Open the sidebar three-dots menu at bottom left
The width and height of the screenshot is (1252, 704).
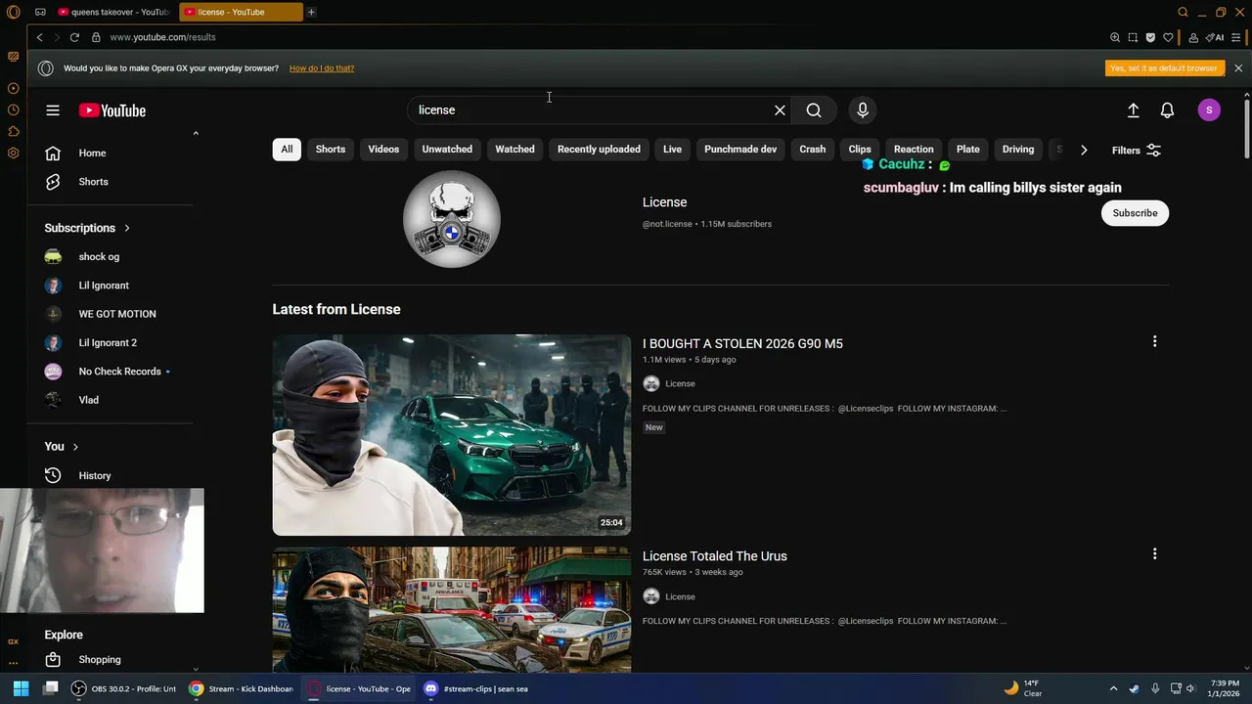pyautogui.click(x=13, y=662)
